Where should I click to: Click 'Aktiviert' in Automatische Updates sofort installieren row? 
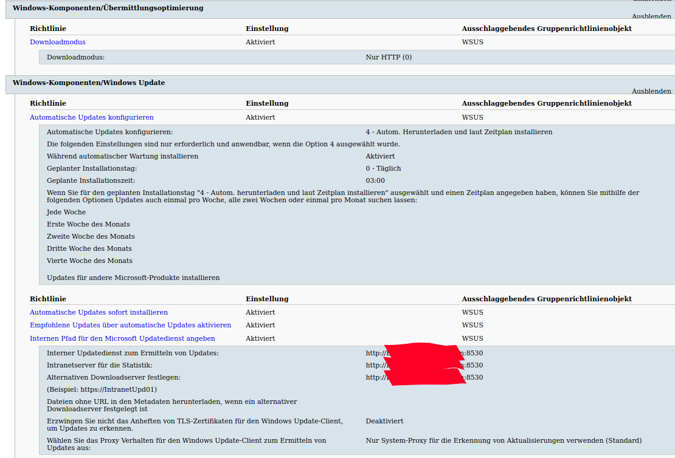point(260,312)
